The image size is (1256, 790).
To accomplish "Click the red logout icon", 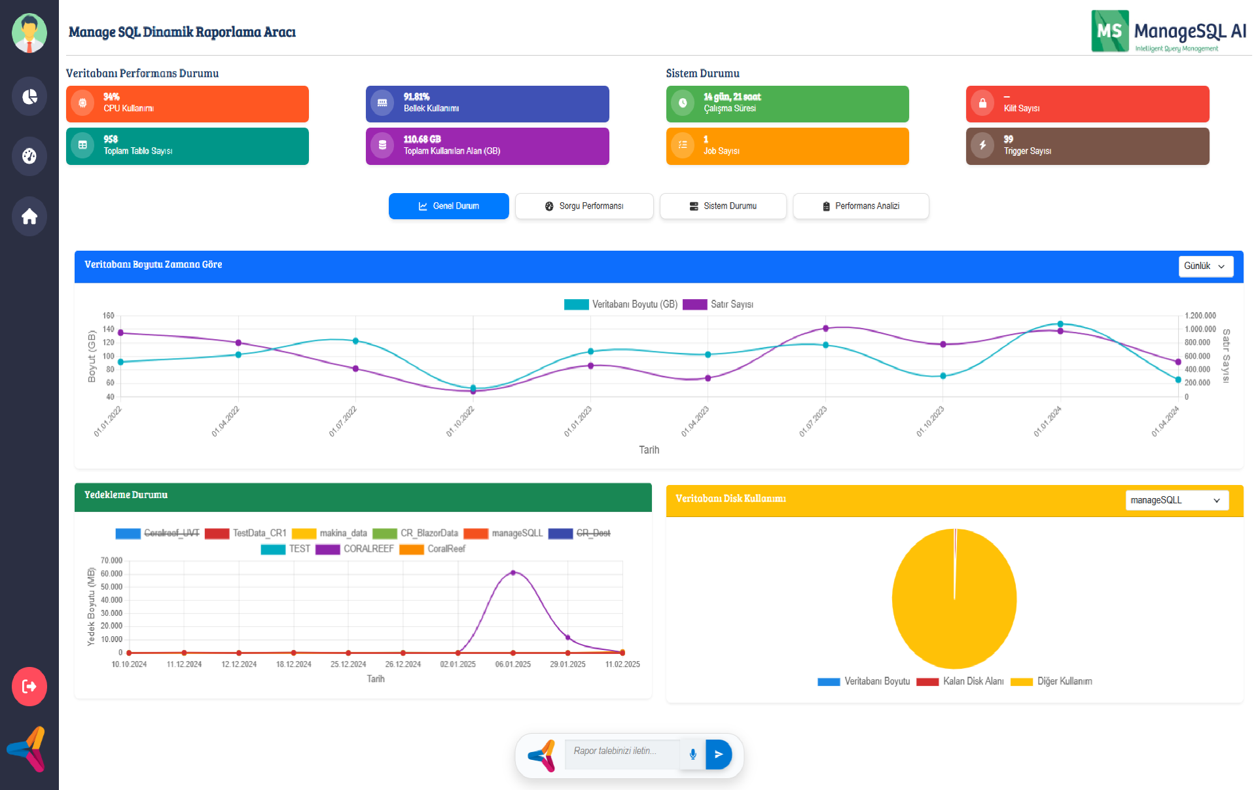I will pyautogui.click(x=29, y=687).
